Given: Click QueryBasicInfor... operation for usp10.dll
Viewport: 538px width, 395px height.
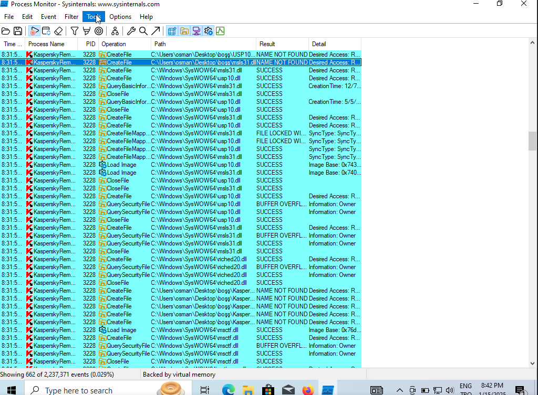Looking at the screenshot, I should (125, 102).
